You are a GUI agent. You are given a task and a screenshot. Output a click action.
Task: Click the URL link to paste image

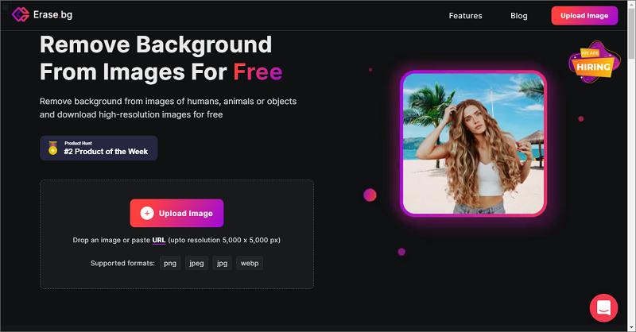click(x=158, y=240)
